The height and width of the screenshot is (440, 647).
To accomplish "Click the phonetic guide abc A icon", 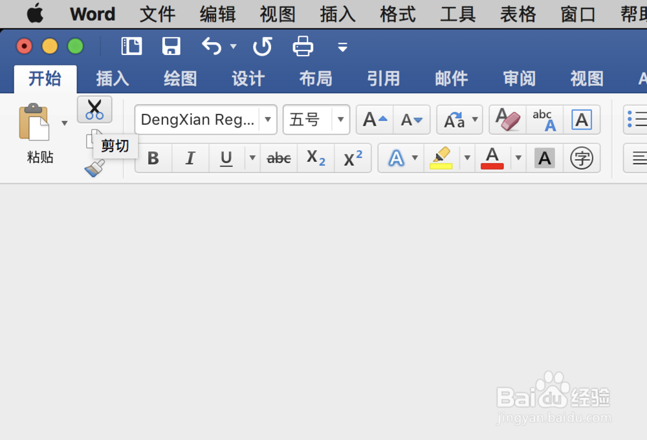I will (x=545, y=120).
